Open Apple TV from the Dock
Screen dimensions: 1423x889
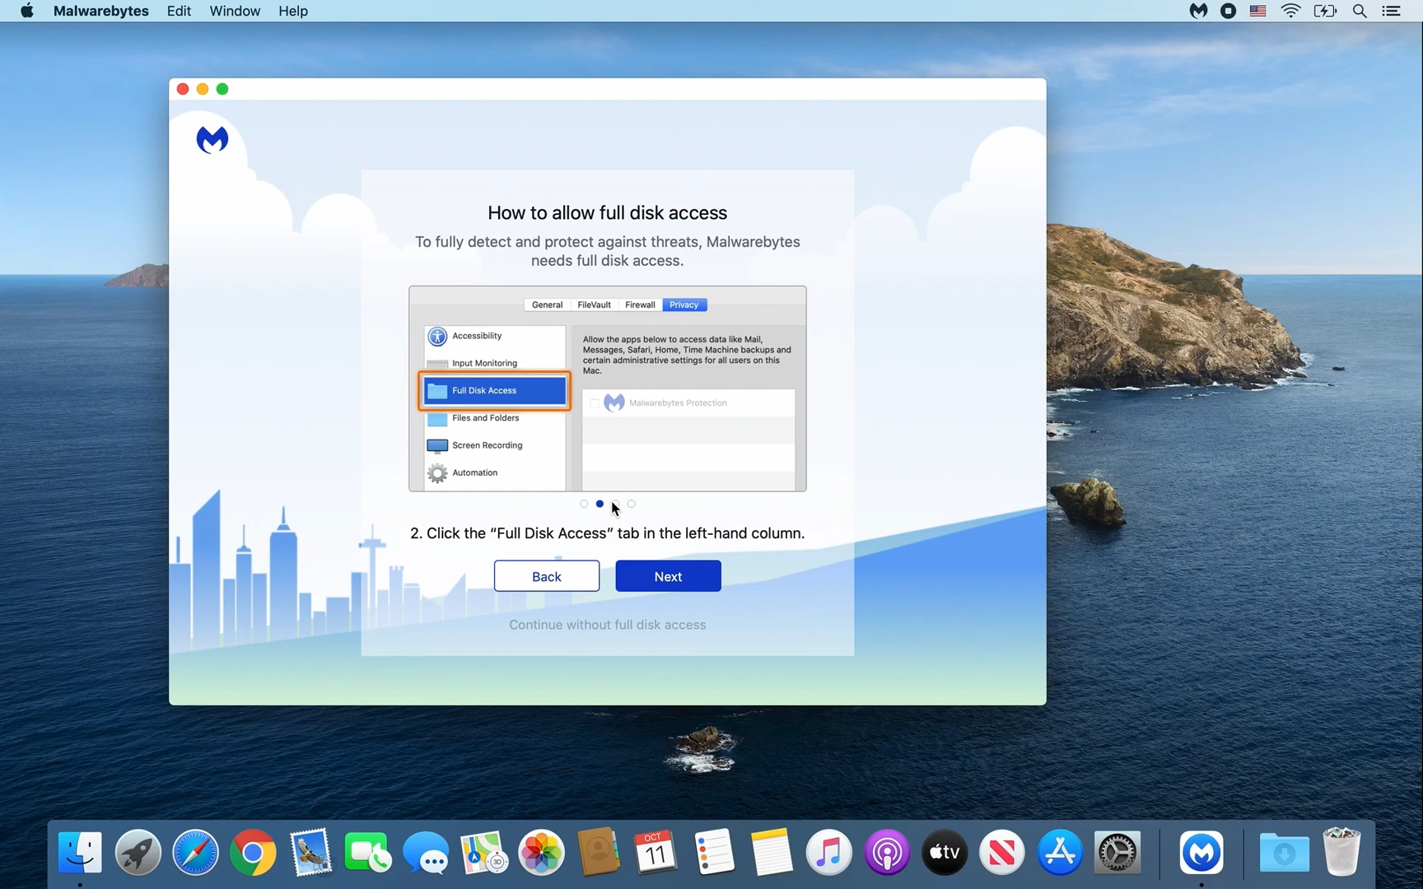(x=945, y=852)
